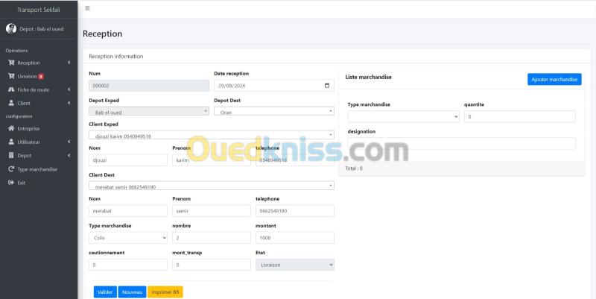Viewport: 596px width, 299px height.
Task: Click the montant field showing 1000
Action: coord(295,238)
